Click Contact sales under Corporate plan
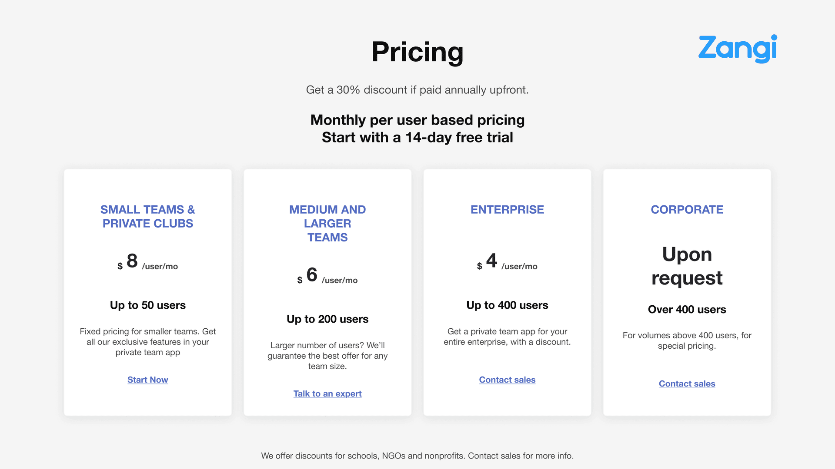The image size is (835, 469). 687,384
